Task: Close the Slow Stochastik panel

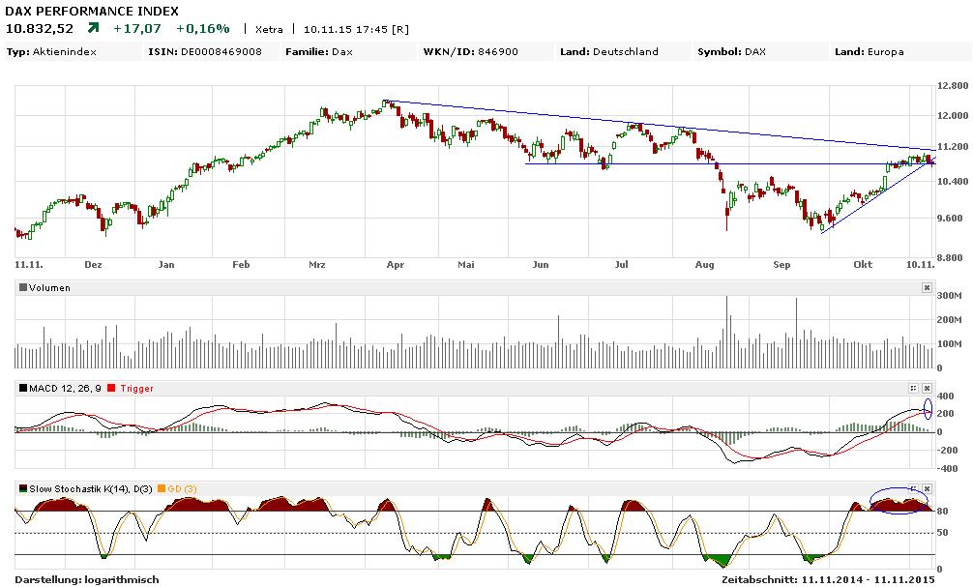Action: click(927, 488)
